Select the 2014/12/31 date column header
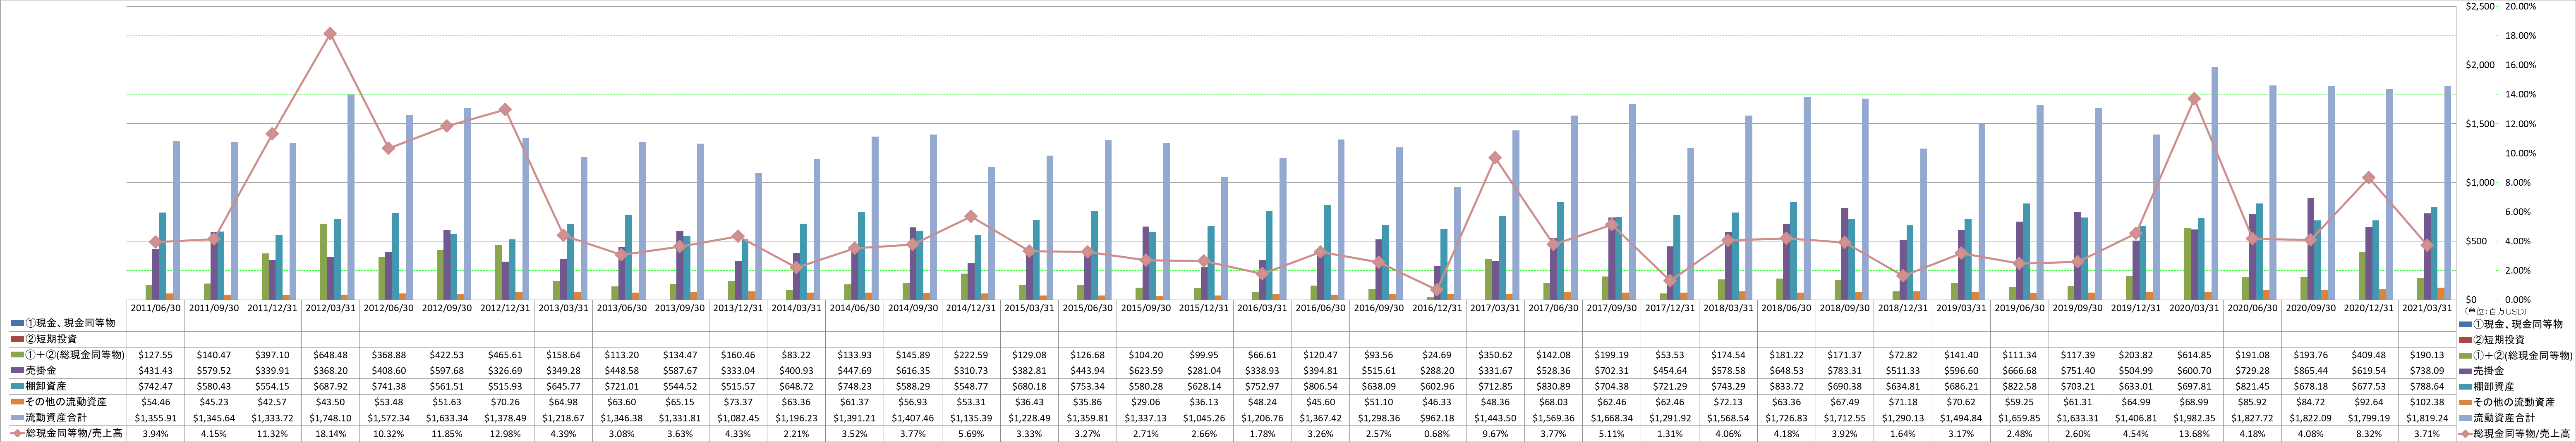The width and height of the screenshot is (2576, 442). [x=971, y=308]
